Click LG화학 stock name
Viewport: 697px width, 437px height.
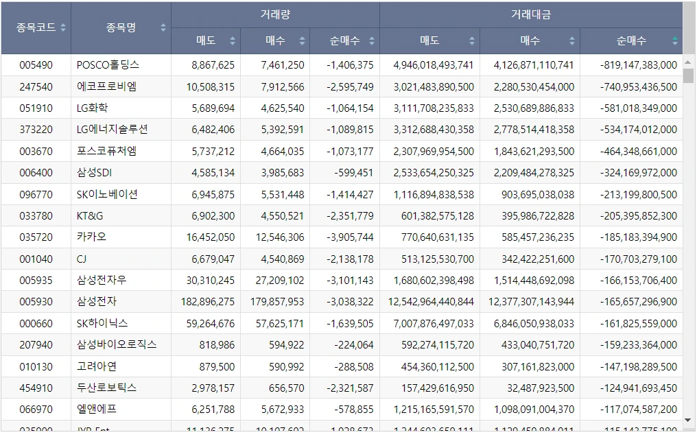point(92,108)
